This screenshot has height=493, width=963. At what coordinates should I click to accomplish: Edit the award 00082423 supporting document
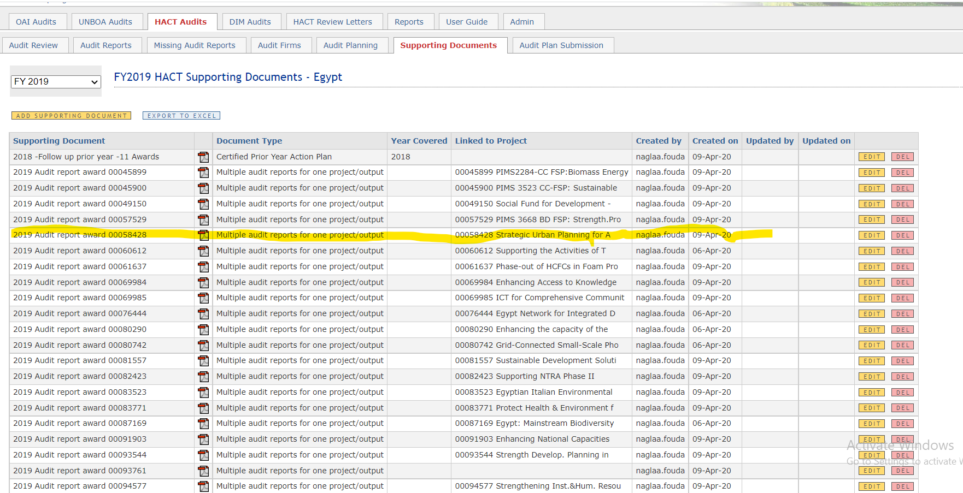click(x=871, y=377)
